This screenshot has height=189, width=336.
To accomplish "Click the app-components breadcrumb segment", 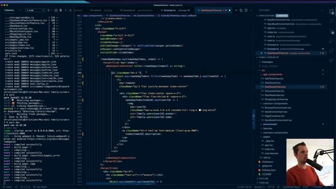I will coord(93,16).
